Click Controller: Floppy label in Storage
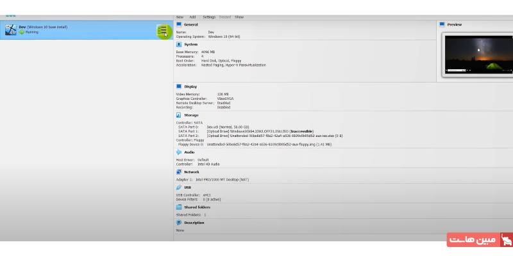 point(190,140)
